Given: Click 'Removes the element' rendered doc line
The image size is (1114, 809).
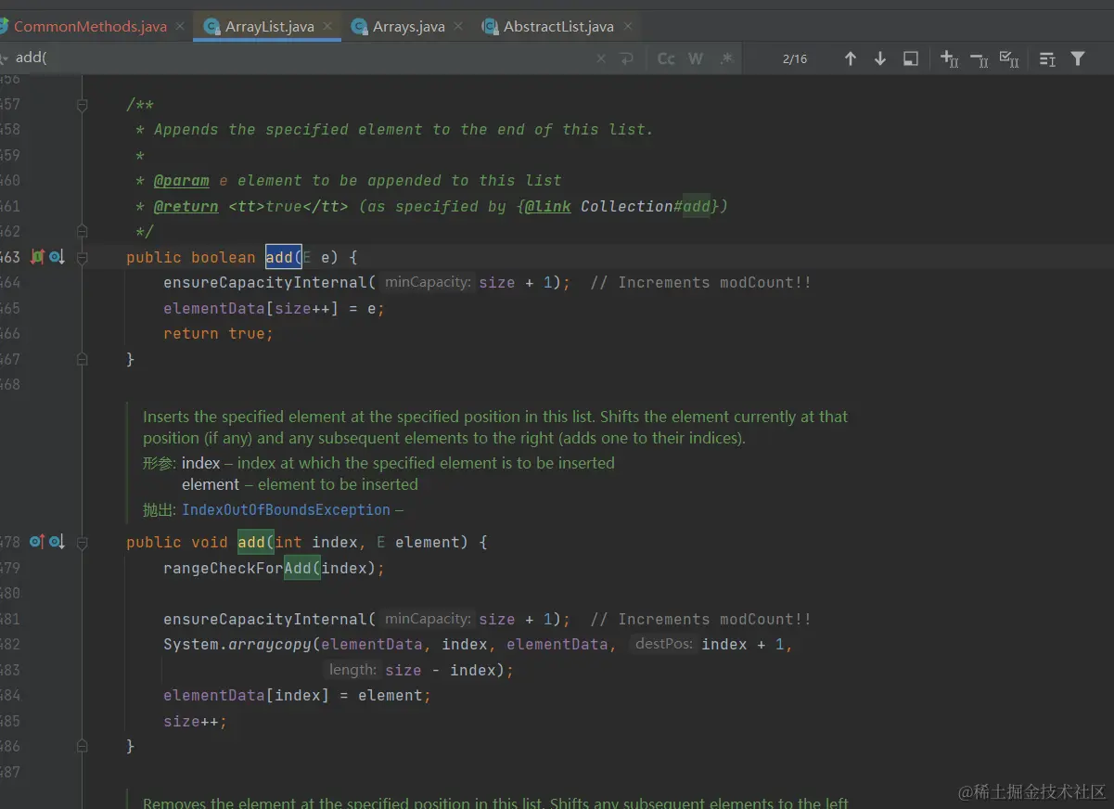Looking at the screenshot, I should [495, 803].
